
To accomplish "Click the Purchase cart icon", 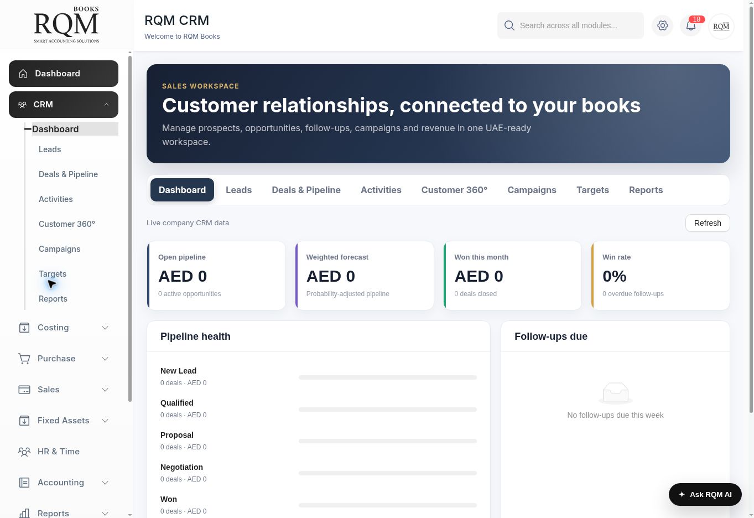I will [x=24, y=359].
